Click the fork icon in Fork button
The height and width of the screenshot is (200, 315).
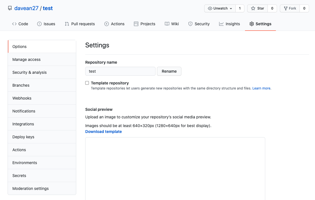(x=285, y=8)
